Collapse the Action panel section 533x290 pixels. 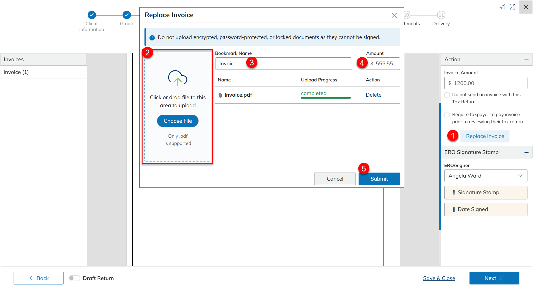click(x=526, y=60)
